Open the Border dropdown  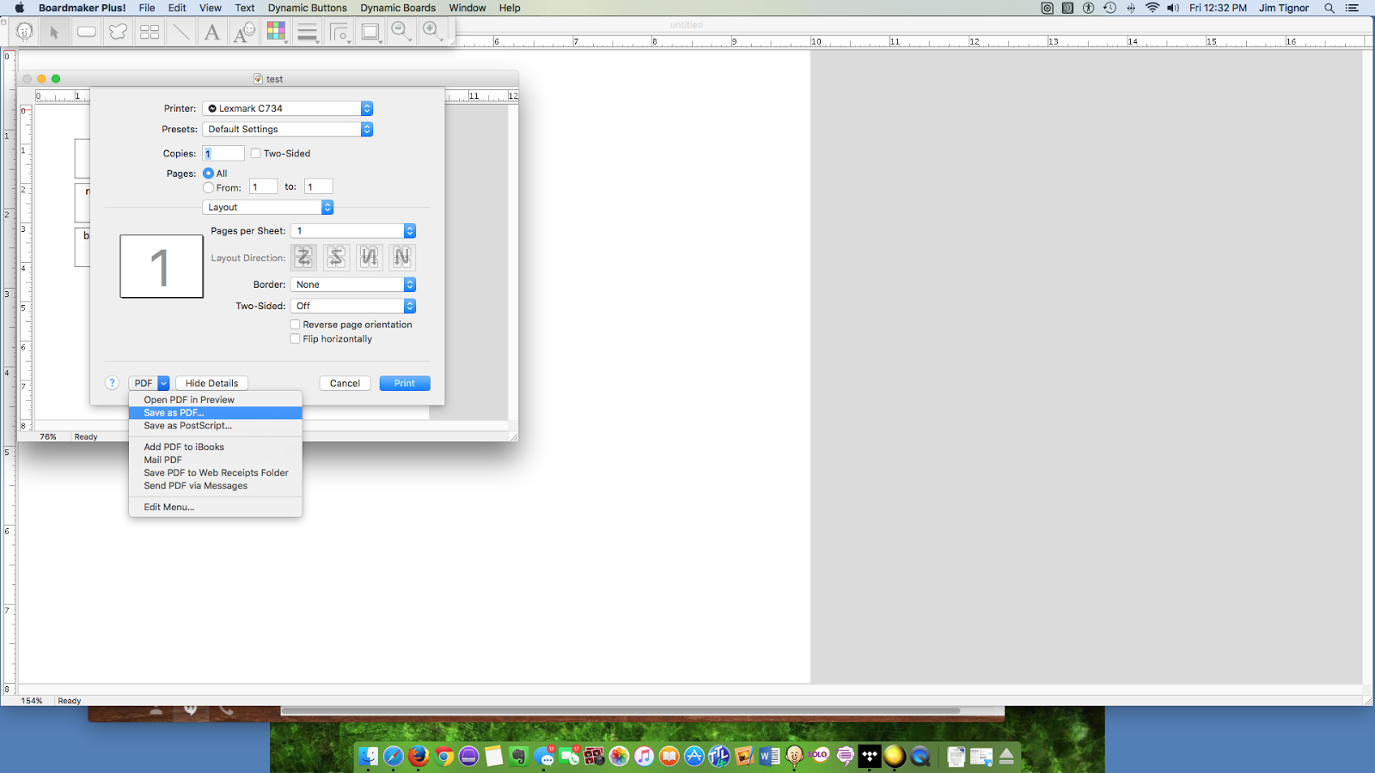pyautogui.click(x=352, y=284)
